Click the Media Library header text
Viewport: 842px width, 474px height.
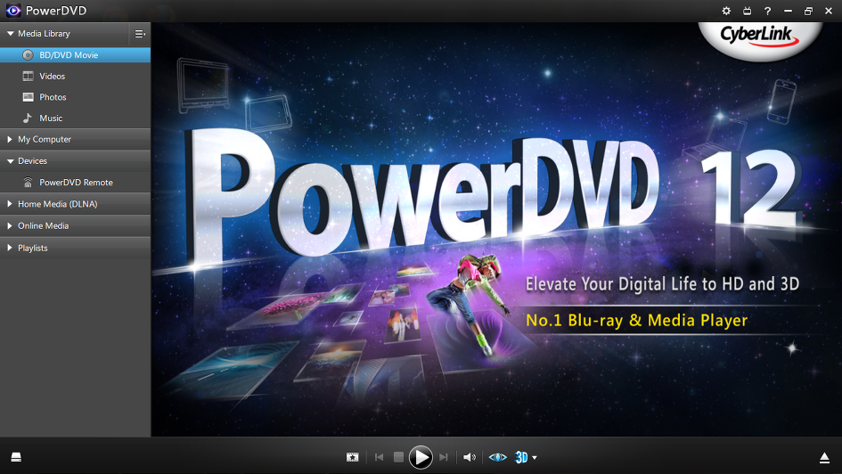[x=44, y=33]
